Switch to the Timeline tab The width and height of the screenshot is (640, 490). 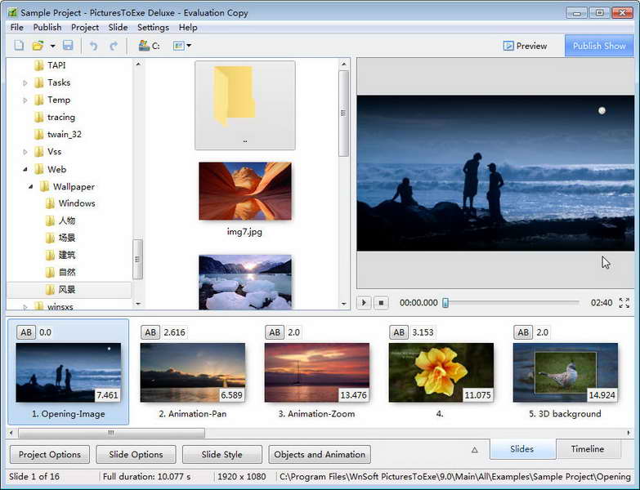point(588,449)
